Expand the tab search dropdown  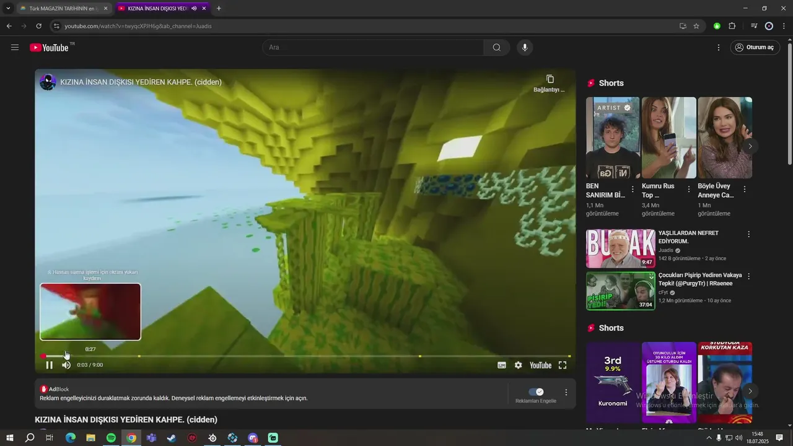[8, 9]
